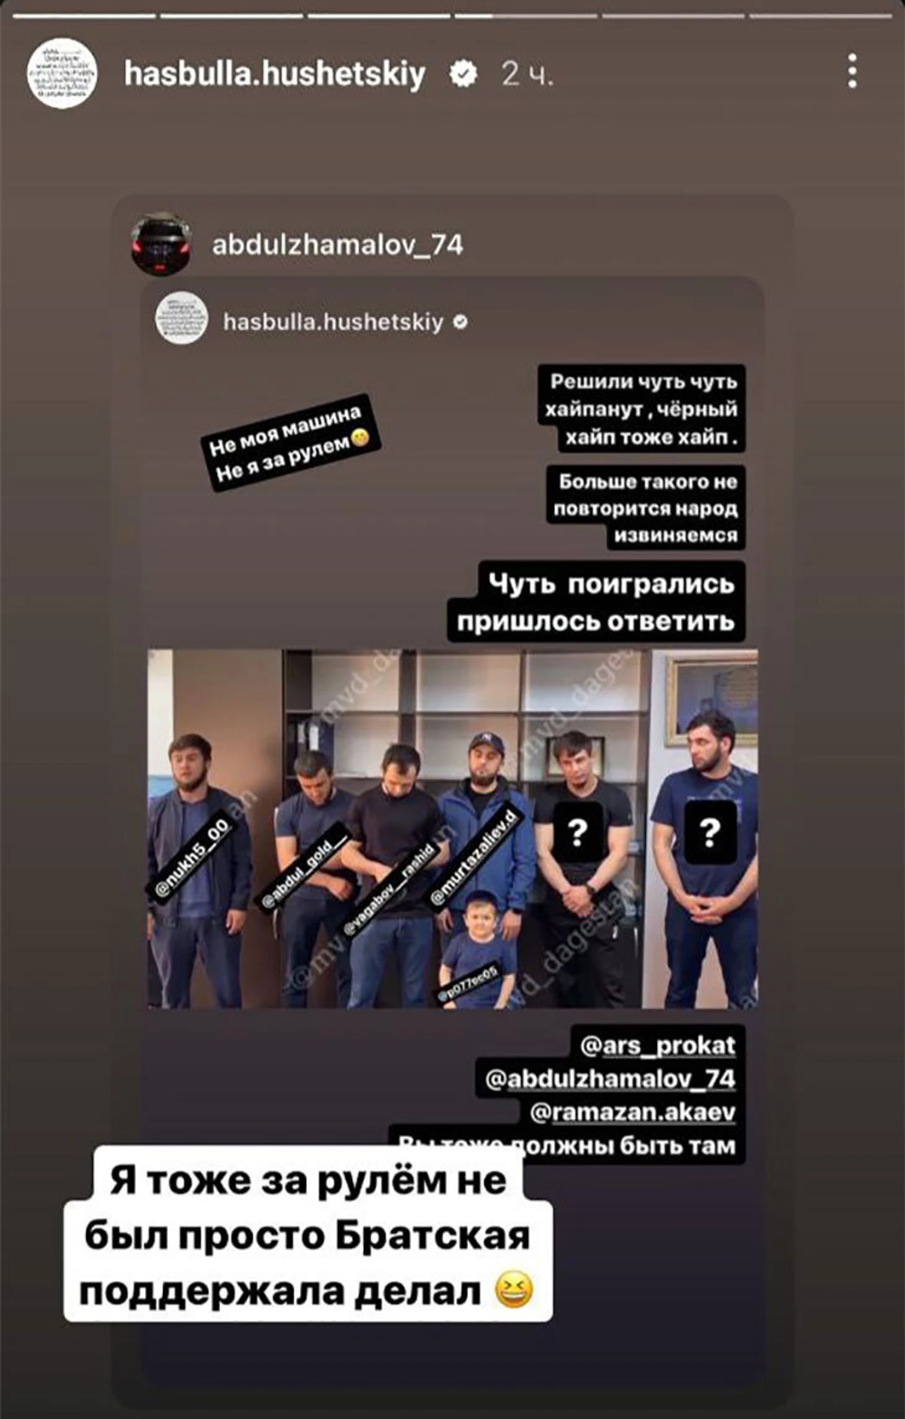Open the three-dot story options menu
Image resolution: width=905 pixels, height=1419 pixels.
coord(853,71)
